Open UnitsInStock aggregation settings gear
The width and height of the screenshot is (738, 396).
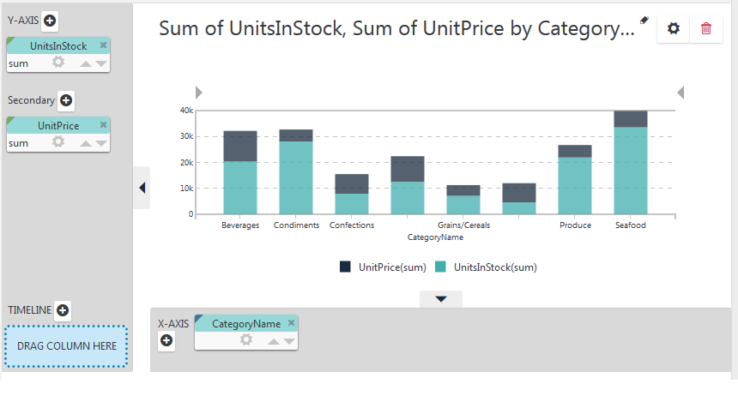(57, 62)
